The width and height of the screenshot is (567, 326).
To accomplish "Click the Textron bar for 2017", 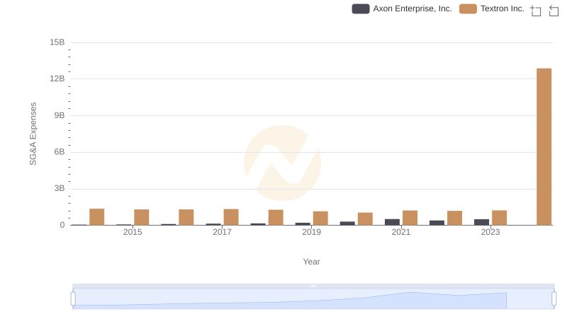I will 231,217.
